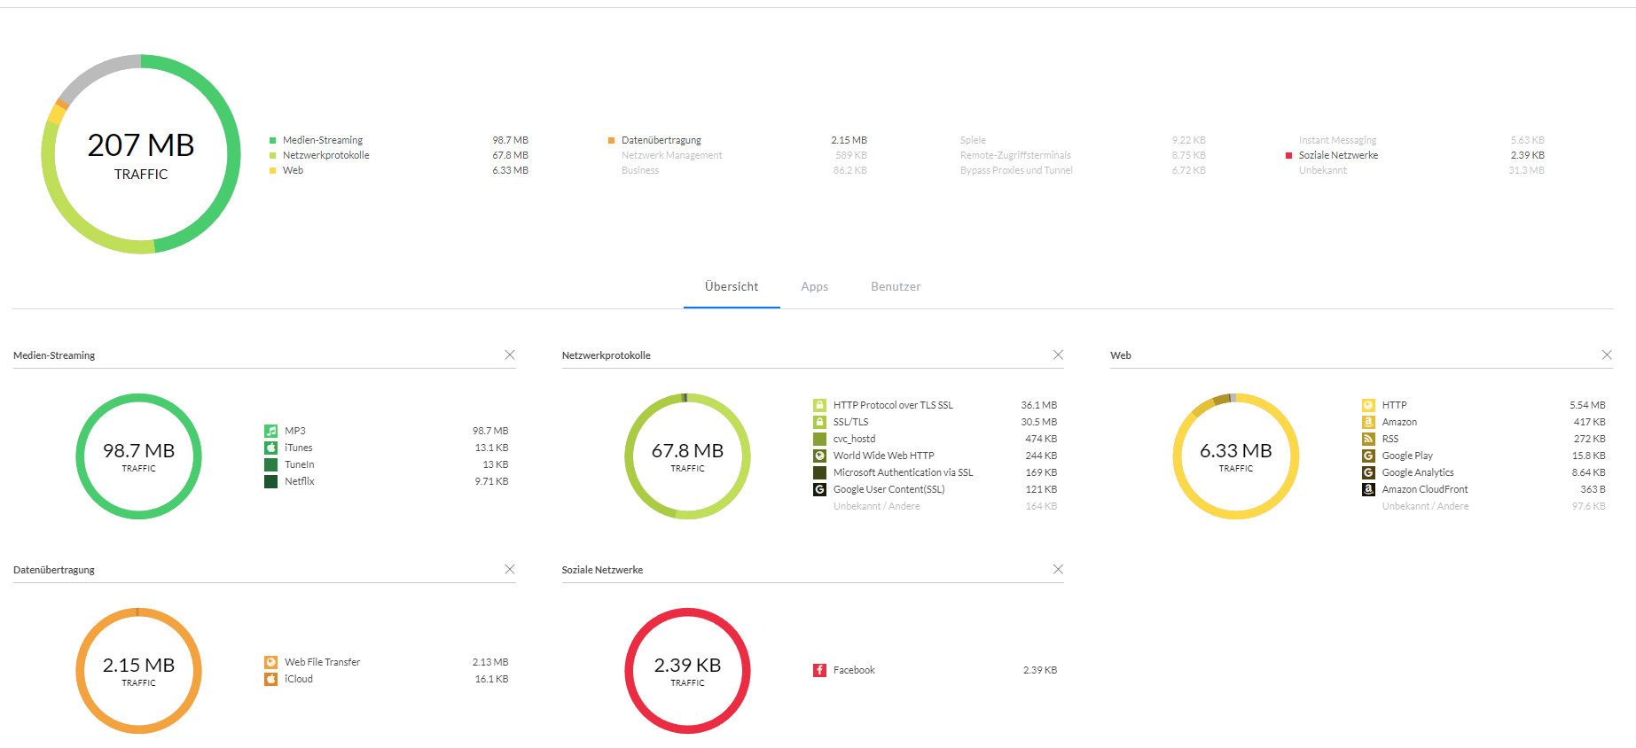Click the red Soziale Netzwerke donut chart
This screenshot has height=748, width=1636.
tap(687, 671)
